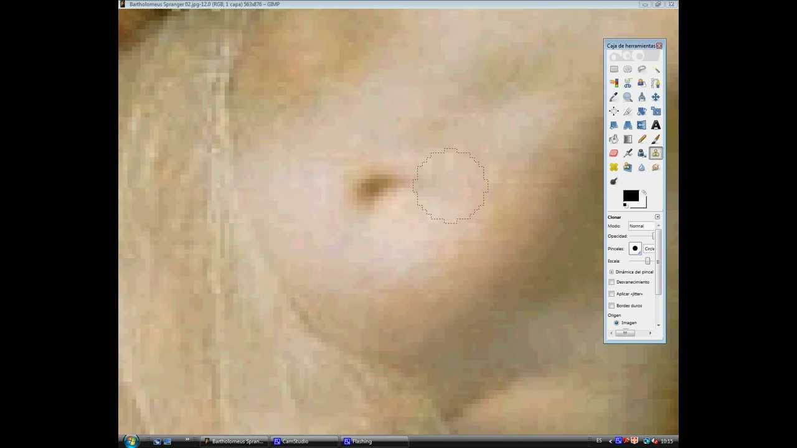Click the ES language indicator
797x448 pixels.
599,441
